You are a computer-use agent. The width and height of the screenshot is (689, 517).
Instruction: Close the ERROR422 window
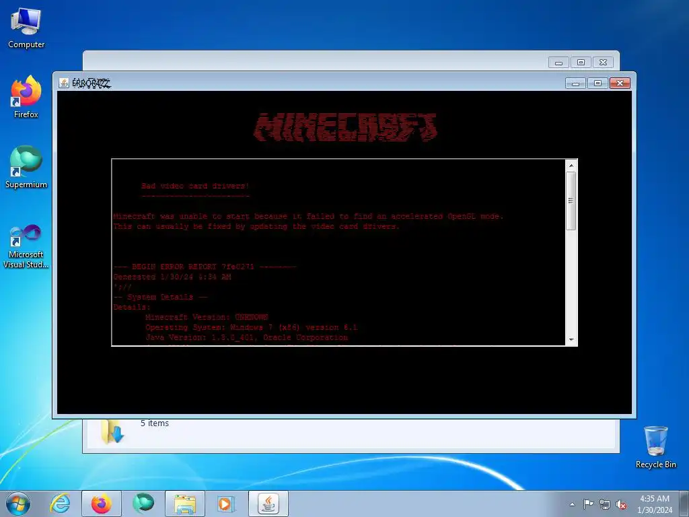coord(620,83)
